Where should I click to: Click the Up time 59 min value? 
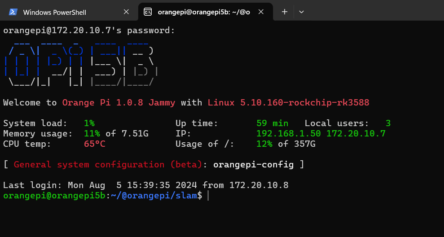pyautogui.click(x=273, y=123)
